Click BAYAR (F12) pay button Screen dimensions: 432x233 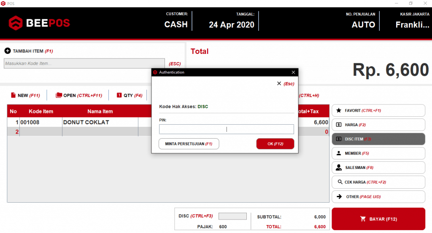pyautogui.click(x=378, y=219)
